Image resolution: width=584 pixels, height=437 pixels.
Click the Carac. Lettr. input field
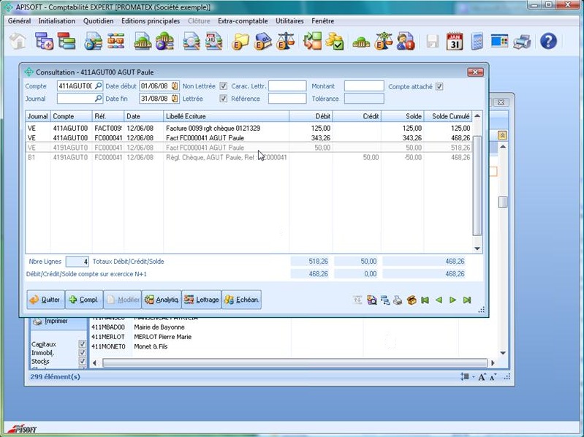[x=287, y=86]
